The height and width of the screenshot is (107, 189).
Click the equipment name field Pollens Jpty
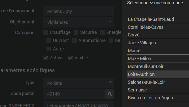(79, 11)
